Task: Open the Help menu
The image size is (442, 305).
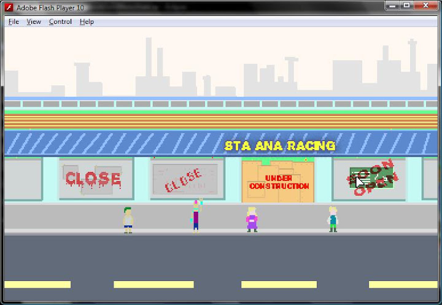Action: click(87, 21)
